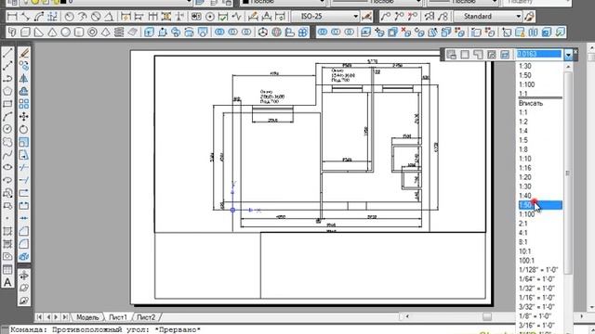Click the Extrude solid tool
This screenshot has width=595, height=334.
click(149, 32)
